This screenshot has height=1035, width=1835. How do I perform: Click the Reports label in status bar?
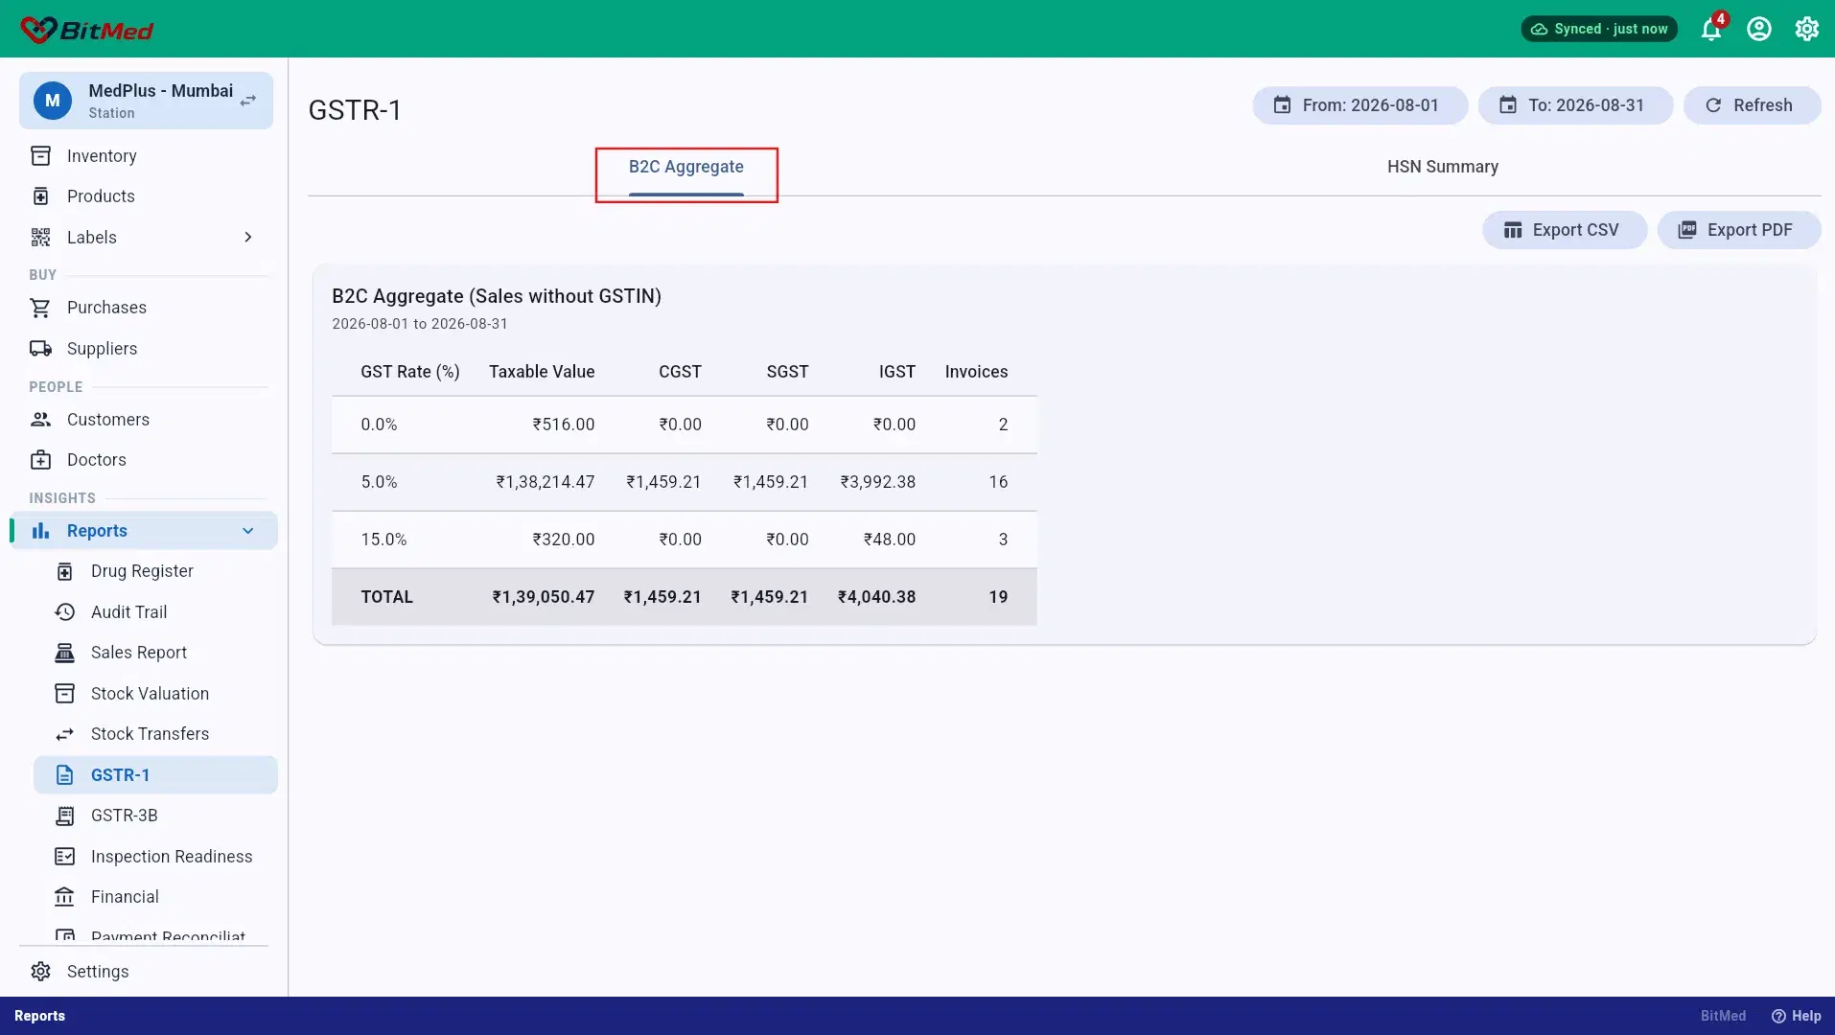(x=39, y=1016)
